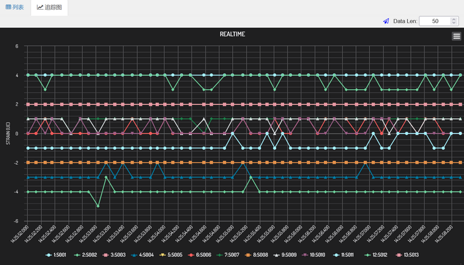The height and width of the screenshot is (265, 464).
Task: Decrease Data Len with stepper down arrow
Action: [454, 24]
